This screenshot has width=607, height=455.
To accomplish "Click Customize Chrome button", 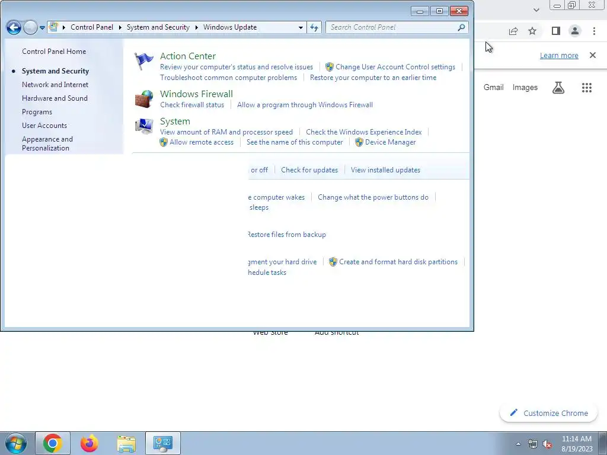I will (x=550, y=413).
